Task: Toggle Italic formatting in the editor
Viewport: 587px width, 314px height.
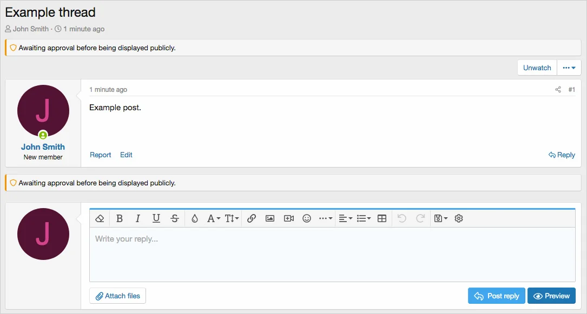Action: click(x=138, y=218)
